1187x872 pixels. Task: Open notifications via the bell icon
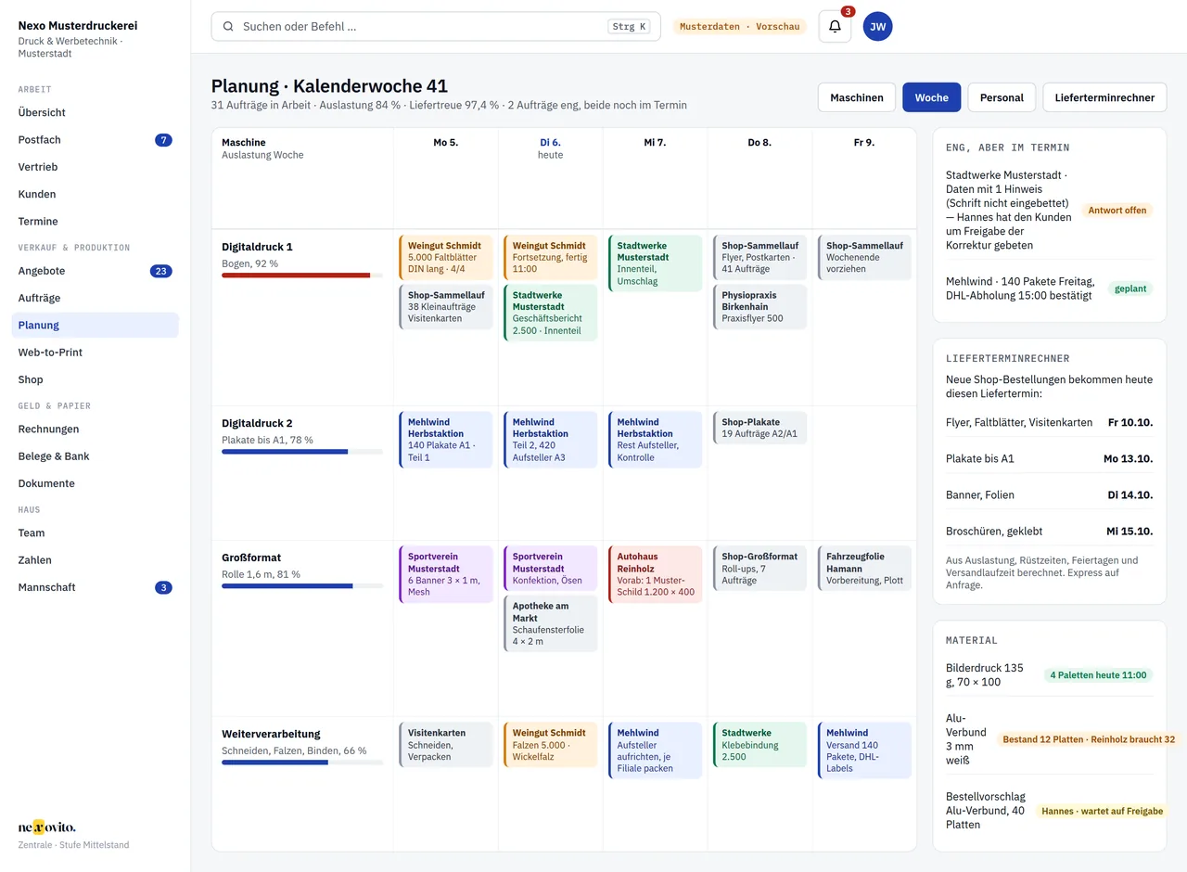835,27
